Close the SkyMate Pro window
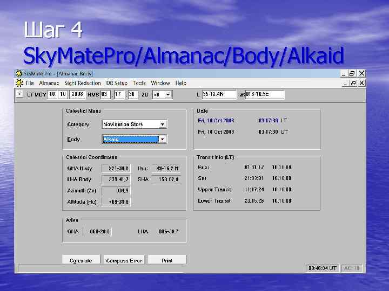Viewport: 389px width, 291px height. [361, 73]
